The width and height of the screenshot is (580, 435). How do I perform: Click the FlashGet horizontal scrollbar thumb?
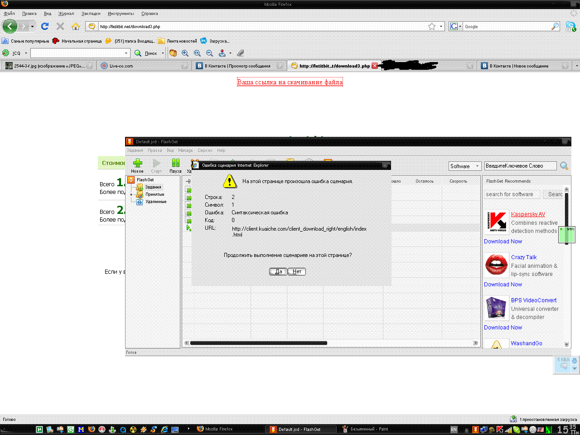258,343
